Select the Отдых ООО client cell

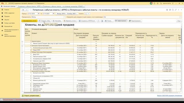pos(52,50)
